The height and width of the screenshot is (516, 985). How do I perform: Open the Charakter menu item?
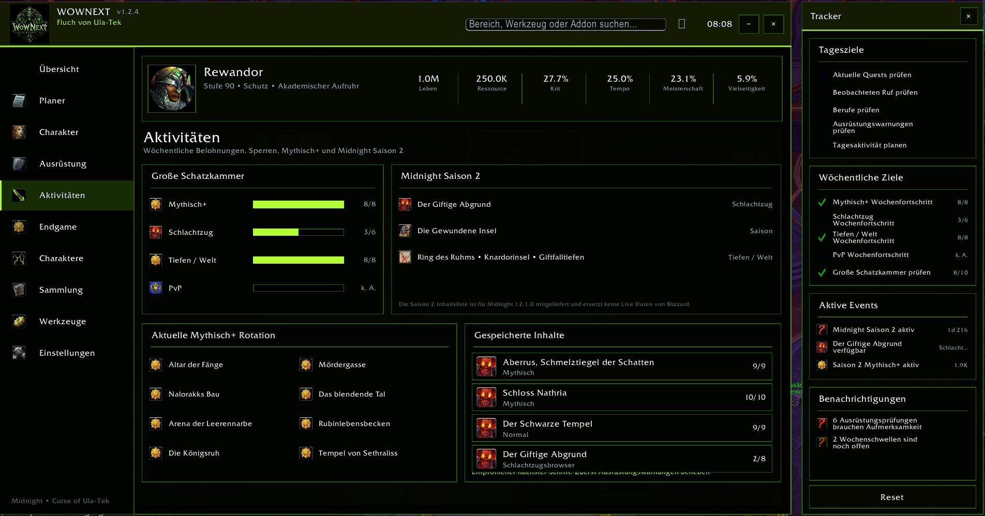(x=67, y=132)
